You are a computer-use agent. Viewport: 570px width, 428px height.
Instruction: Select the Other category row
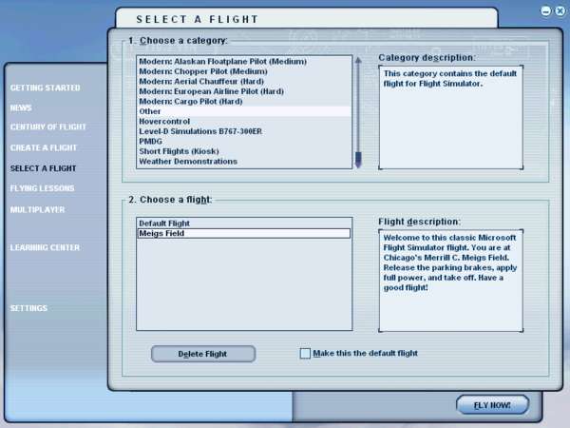point(243,111)
